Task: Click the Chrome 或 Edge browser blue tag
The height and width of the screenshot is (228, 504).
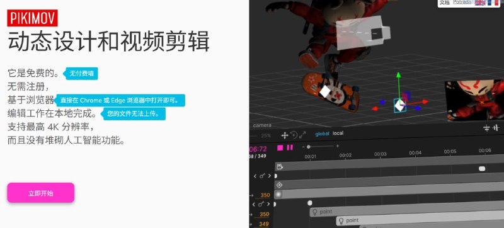Action: [x=119, y=100]
